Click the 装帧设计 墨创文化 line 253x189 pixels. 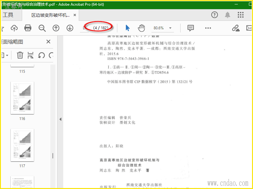point(117,123)
